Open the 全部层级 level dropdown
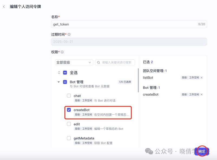Image resolution: width=217 pixels, height=160 pixels. coord(74,62)
